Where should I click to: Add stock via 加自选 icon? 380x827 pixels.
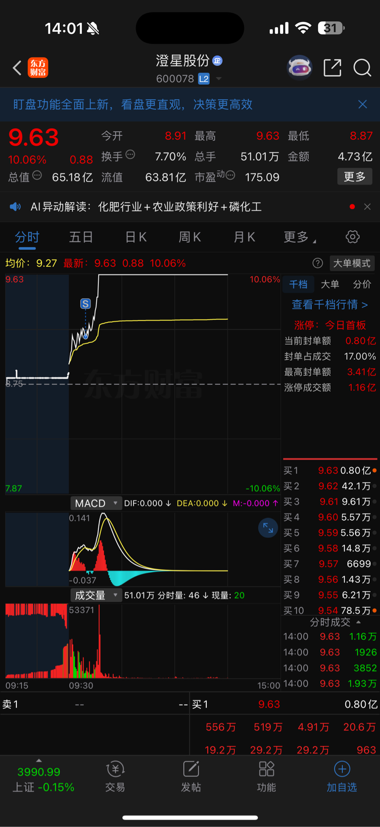pos(342,776)
